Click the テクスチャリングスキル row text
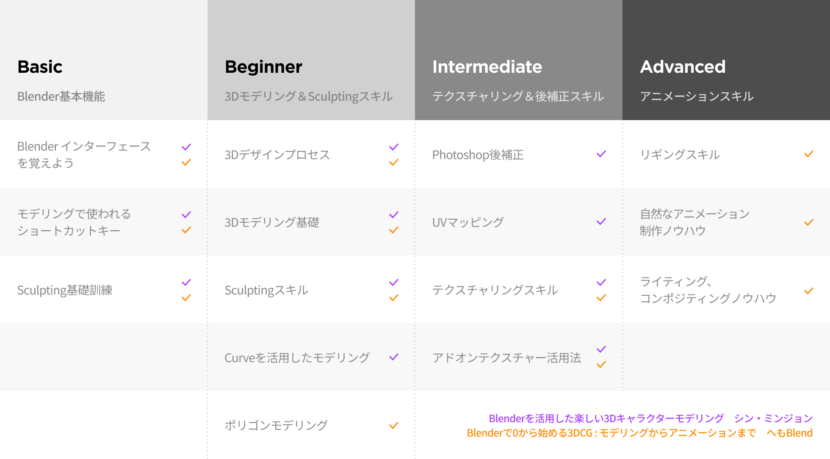The image size is (830, 459). 495,290
